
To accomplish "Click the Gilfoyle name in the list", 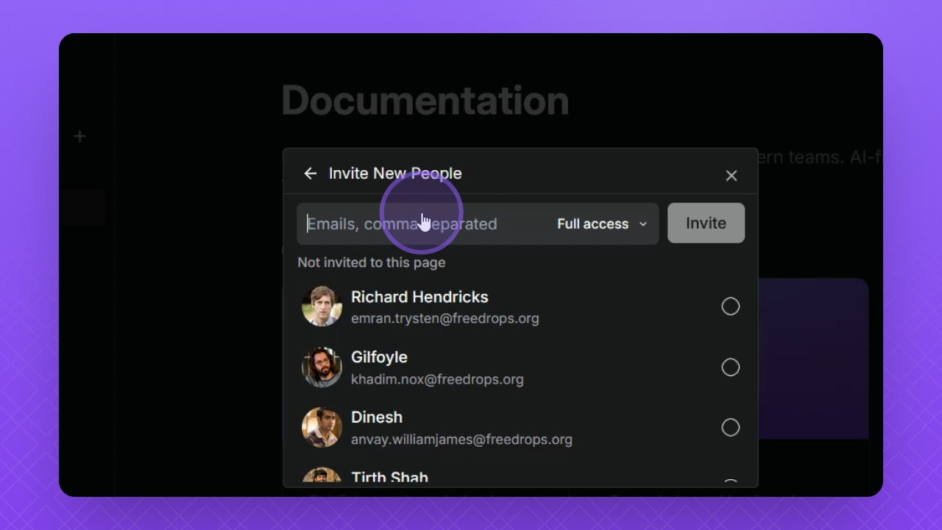I will 379,357.
